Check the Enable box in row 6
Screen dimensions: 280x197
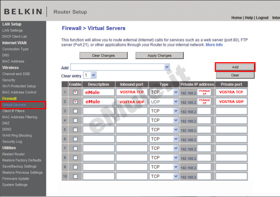point(75,139)
